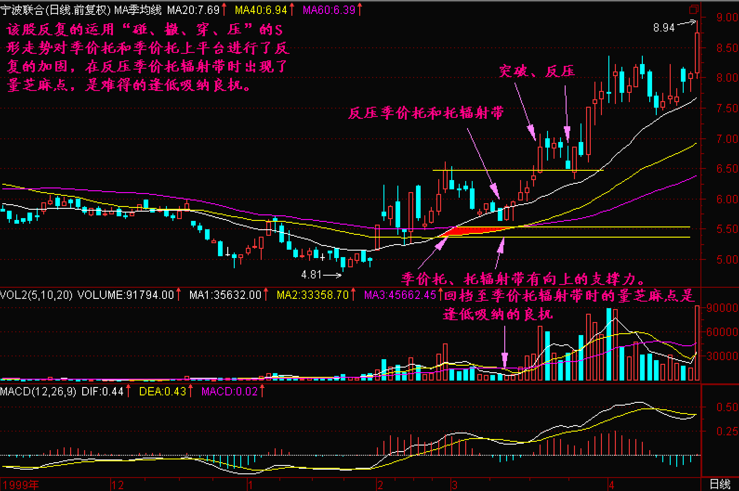The width and height of the screenshot is (739, 491).
Task: Select the 1999年 marker on the time axis
Action: pyautogui.click(x=20, y=485)
